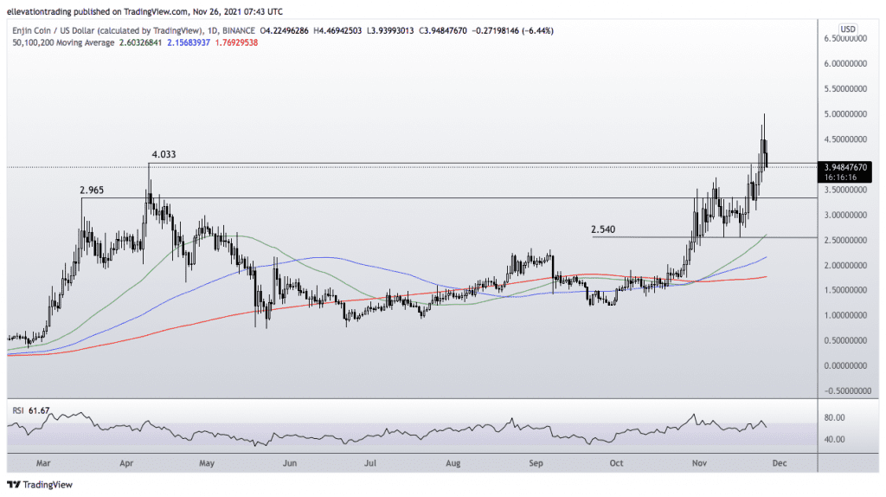Click the daily change −0.27198146 (−6.44%)
Screen dimensions: 886x497
click(x=512, y=30)
